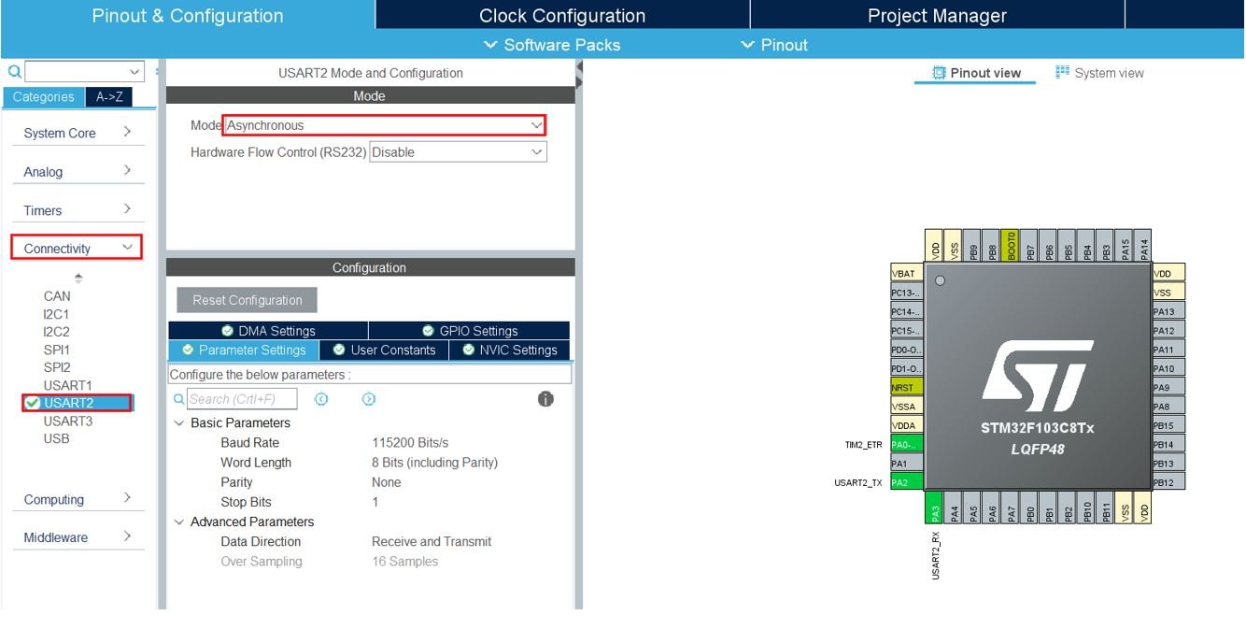Switch to Pinout view
This screenshot has width=1246, height=629.
point(976,73)
